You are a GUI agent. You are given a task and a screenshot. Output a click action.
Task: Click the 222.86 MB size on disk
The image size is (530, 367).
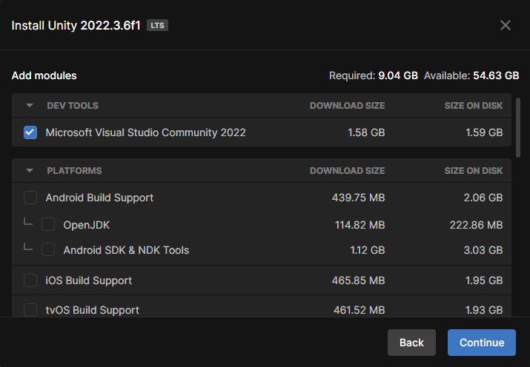(x=476, y=225)
